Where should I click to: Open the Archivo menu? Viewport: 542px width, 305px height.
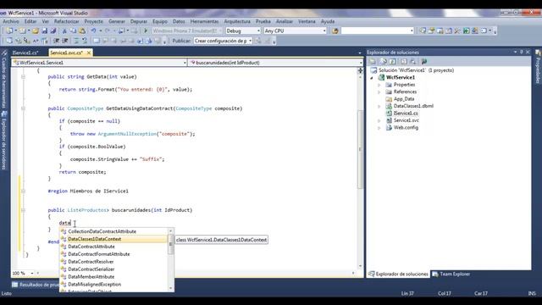[x=11, y=21]
